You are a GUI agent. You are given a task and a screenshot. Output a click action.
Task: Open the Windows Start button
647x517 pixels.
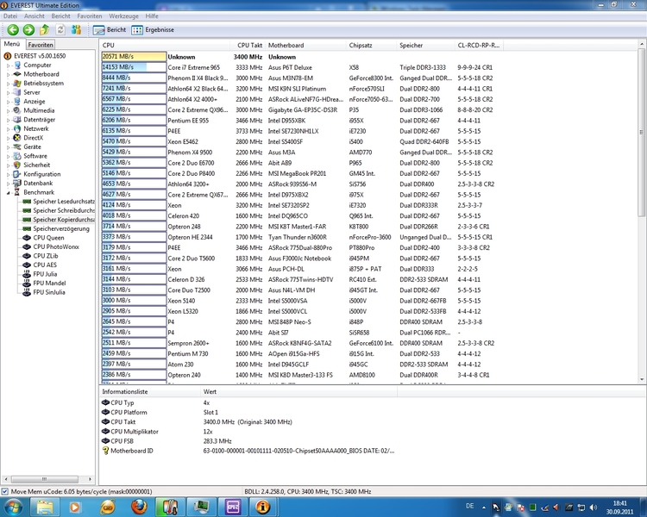[x=13, y=508]
